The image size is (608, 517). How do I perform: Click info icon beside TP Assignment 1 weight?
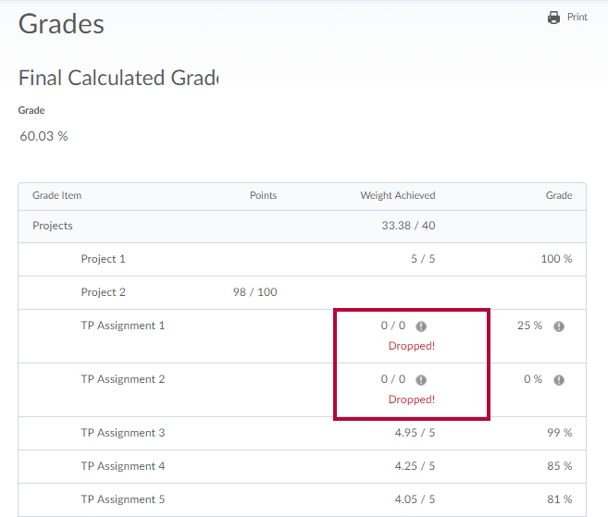tap(421, 326)
